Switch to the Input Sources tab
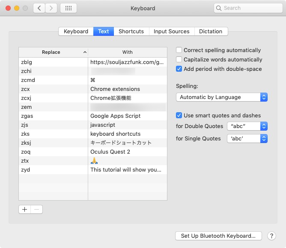The width and height of the screenshot is (286, 248). pyautogui.click(x=171, y=32)
